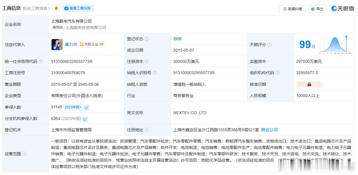This screenshot has height=175, width=358.
Task: Click the 数据纠错 button
Action: click(292, 9)
